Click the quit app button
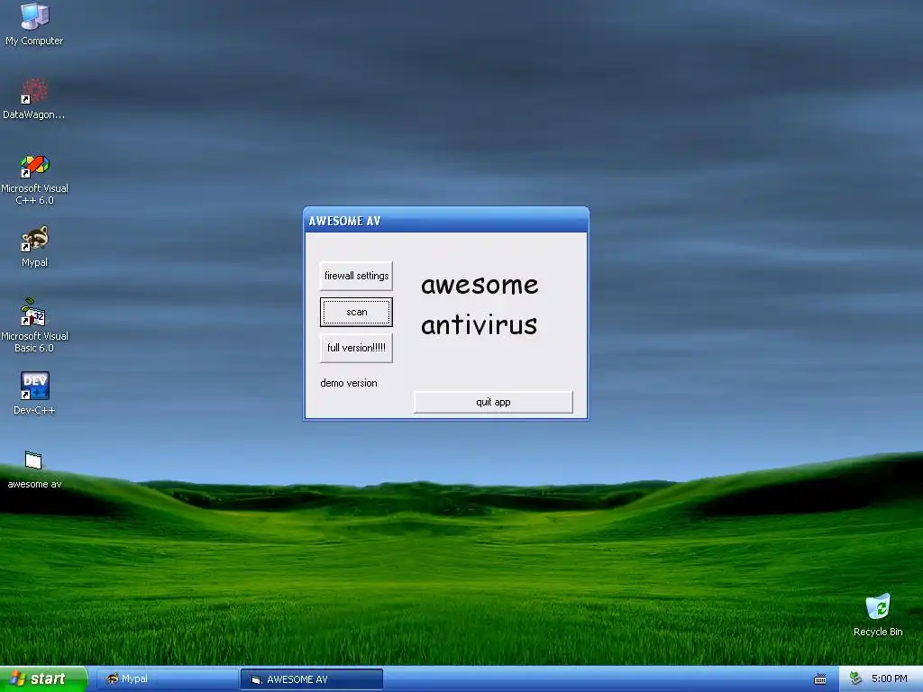Screen dimensions: 923x692 coord(493,402)
